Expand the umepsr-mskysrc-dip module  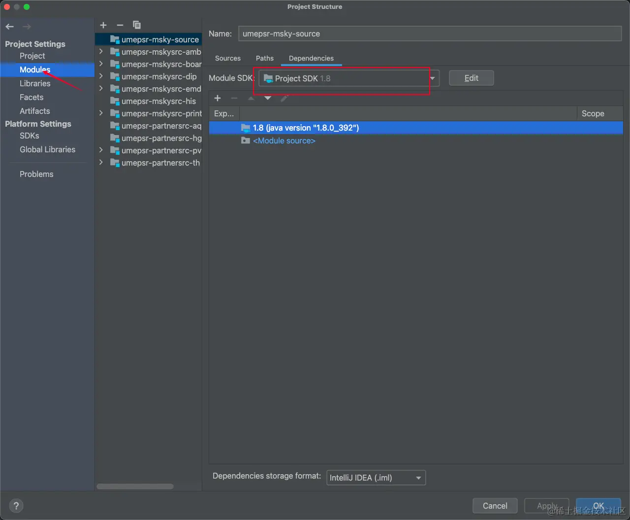point(101,76)
